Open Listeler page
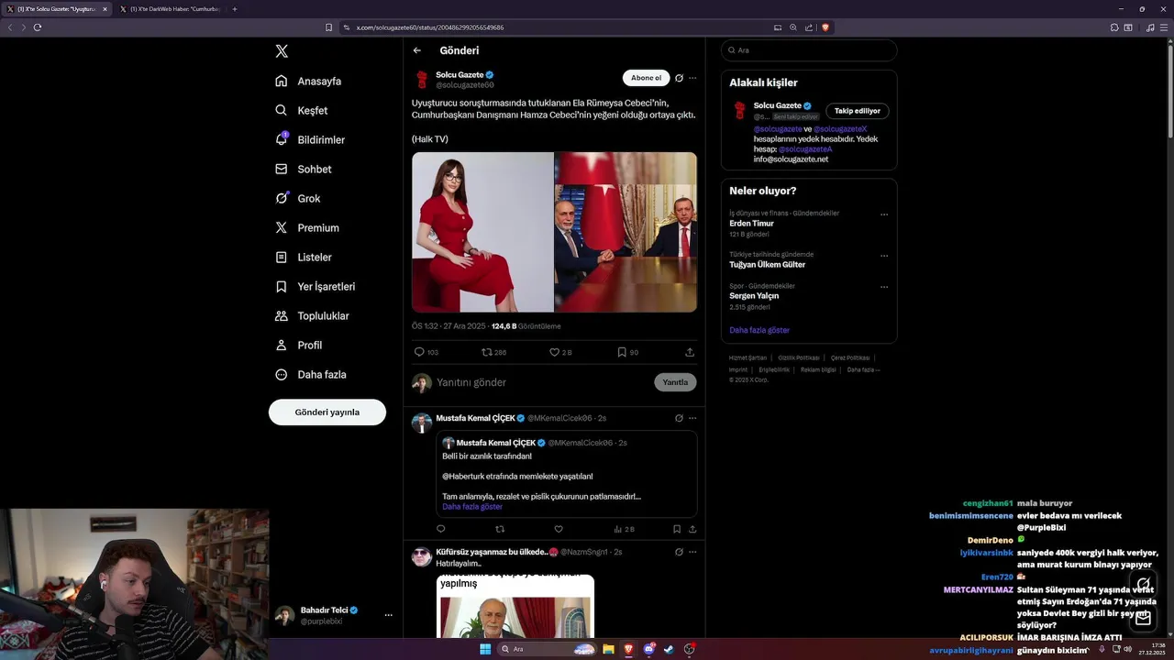This screenshot has width=1174, height=660. pos(304,257)
